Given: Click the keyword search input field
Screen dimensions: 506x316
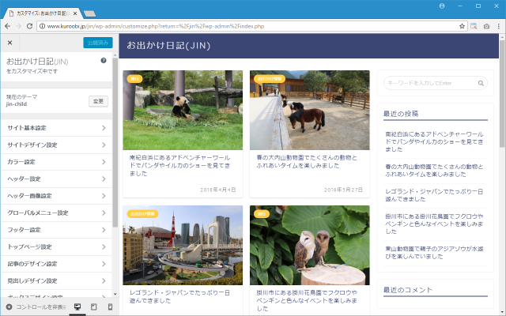Looking at the screenshot, I should pyautogui.click(x=429, y=83).
